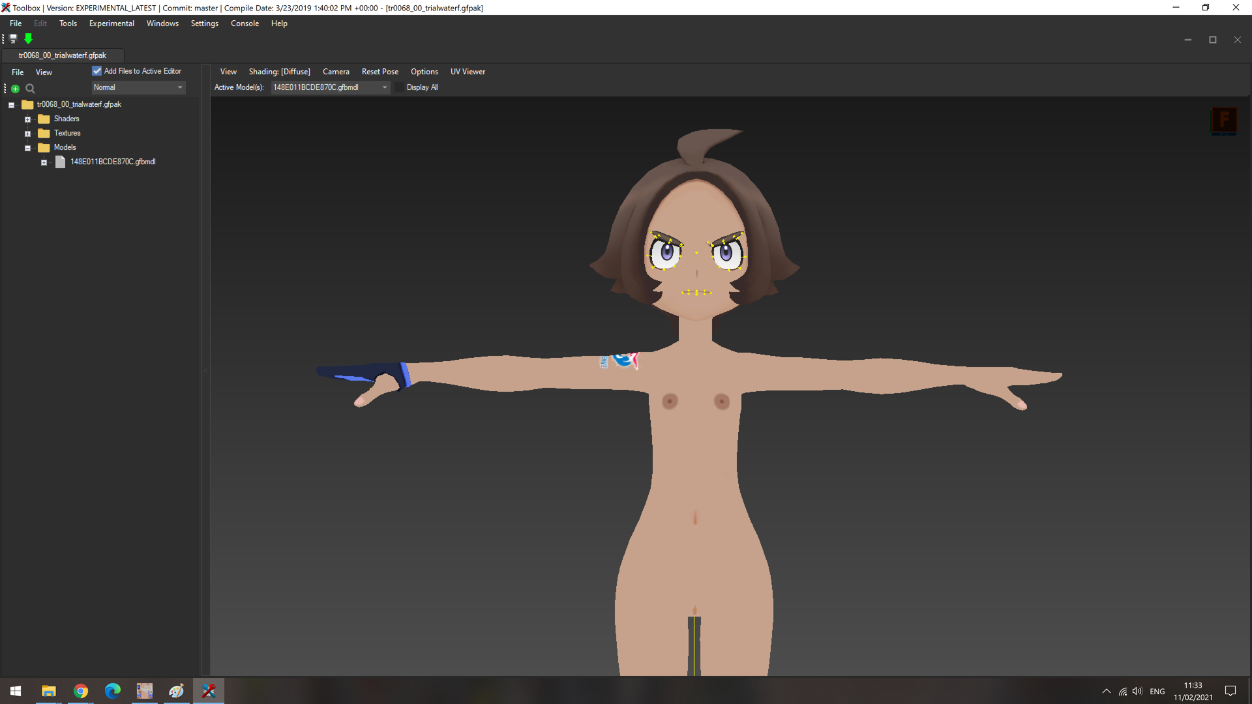Open the Experimental menu
Screen dimensions: 1252x704
[x=112, y=23]
